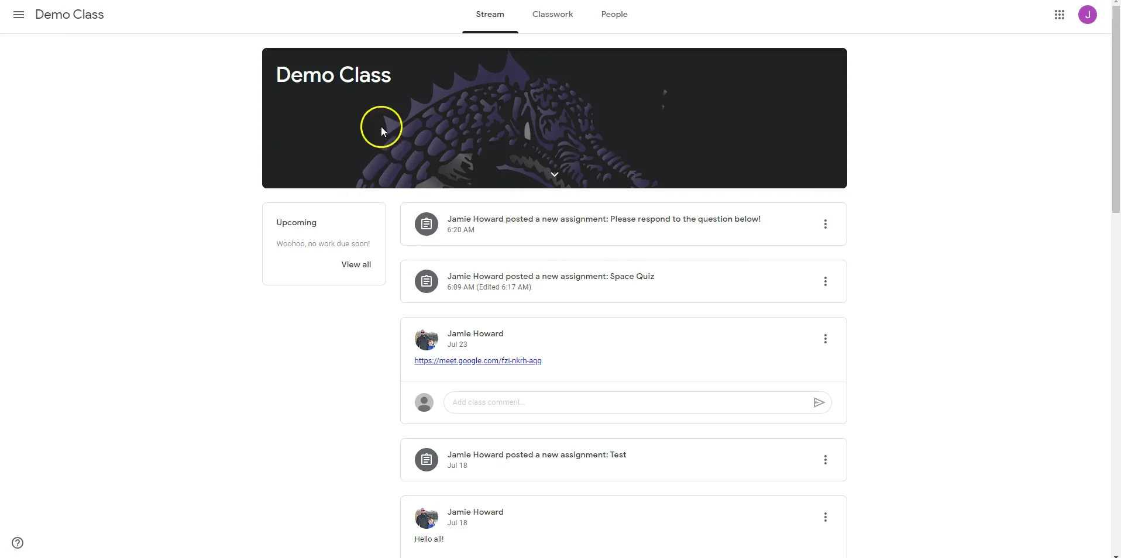Open the 'new assignment: Test' post

(x=624, y=460)
